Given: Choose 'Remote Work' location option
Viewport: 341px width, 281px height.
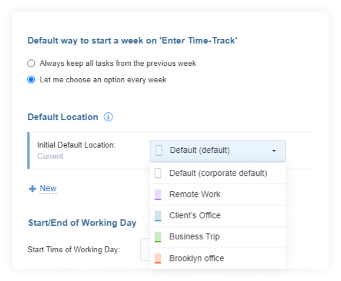Looking at the screenshot, I should click(x=218, y=195).
